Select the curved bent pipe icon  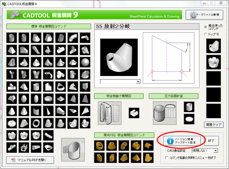click(49, 136)
